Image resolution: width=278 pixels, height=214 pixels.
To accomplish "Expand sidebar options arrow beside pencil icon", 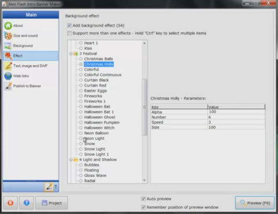I will [x=56, y=187].
